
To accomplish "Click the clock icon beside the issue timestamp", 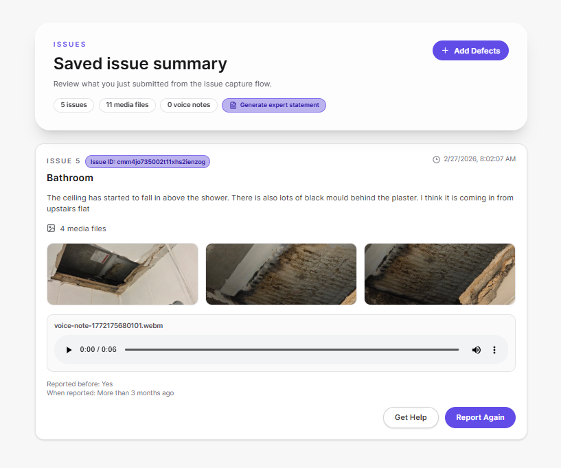I will click(437, 159).
